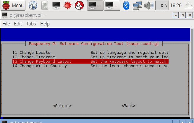Select I2 Change Timezone
The image size is (194, 123).
click(x=90, y=57)
